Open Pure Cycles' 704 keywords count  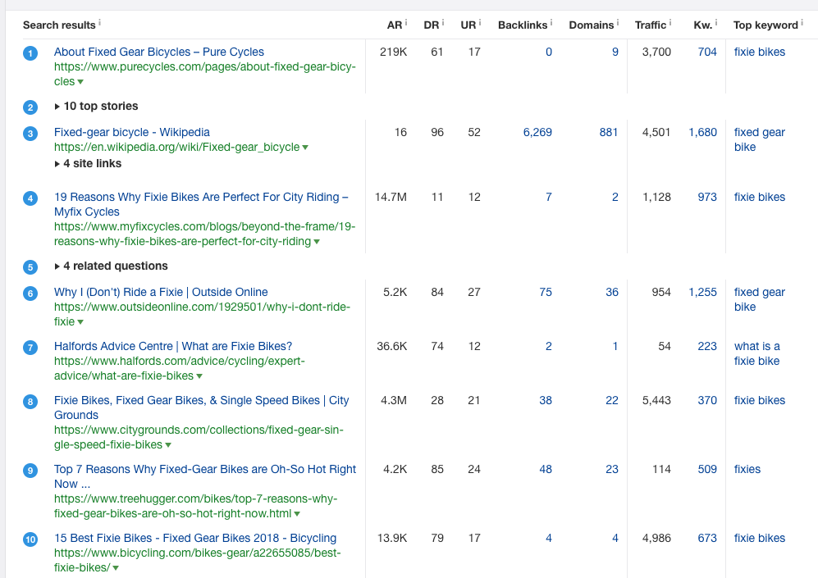[707, 52]
